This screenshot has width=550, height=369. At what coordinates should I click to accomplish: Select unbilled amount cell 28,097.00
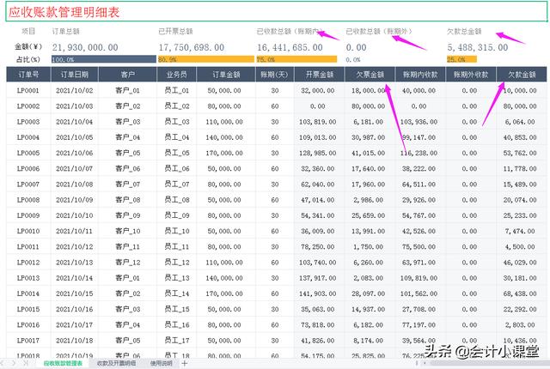[x=369, y=293]
